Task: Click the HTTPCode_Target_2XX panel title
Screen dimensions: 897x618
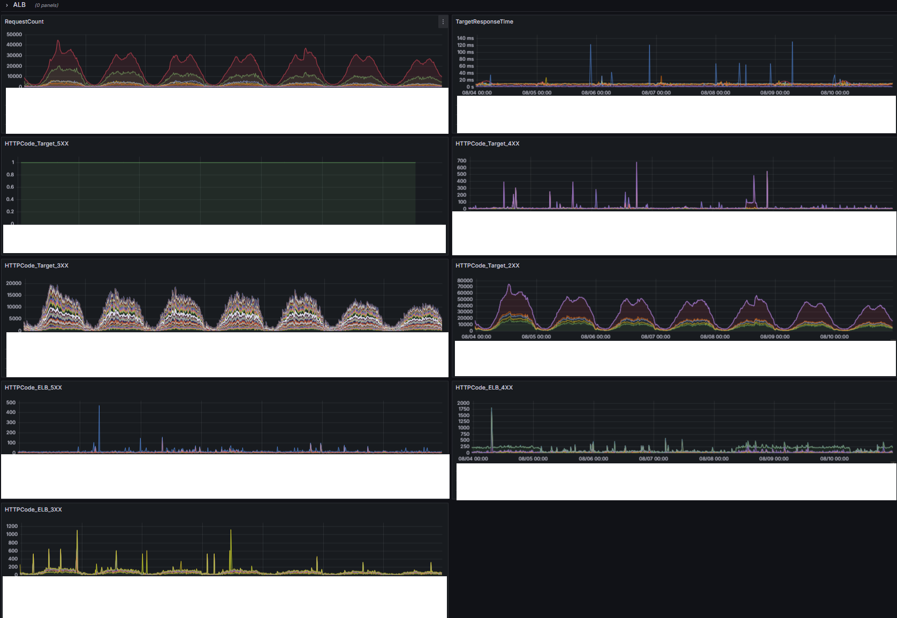Action: 487,265
